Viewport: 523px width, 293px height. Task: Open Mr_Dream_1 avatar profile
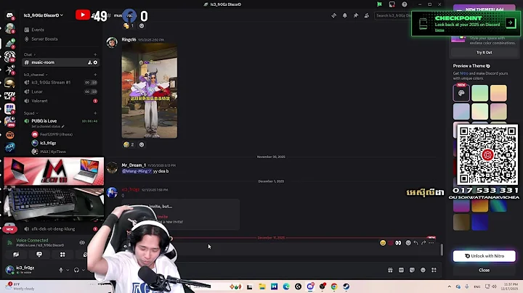pos(112,168)
